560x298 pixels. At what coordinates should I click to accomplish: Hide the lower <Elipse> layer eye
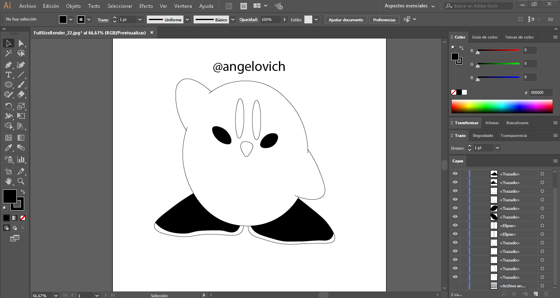click(455, 234)
